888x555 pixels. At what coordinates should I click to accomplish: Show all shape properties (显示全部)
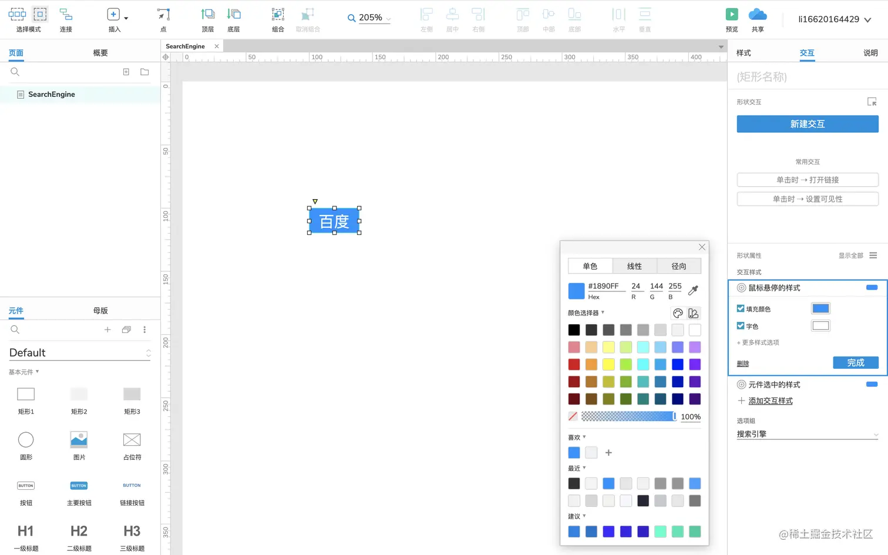point(850,255)
